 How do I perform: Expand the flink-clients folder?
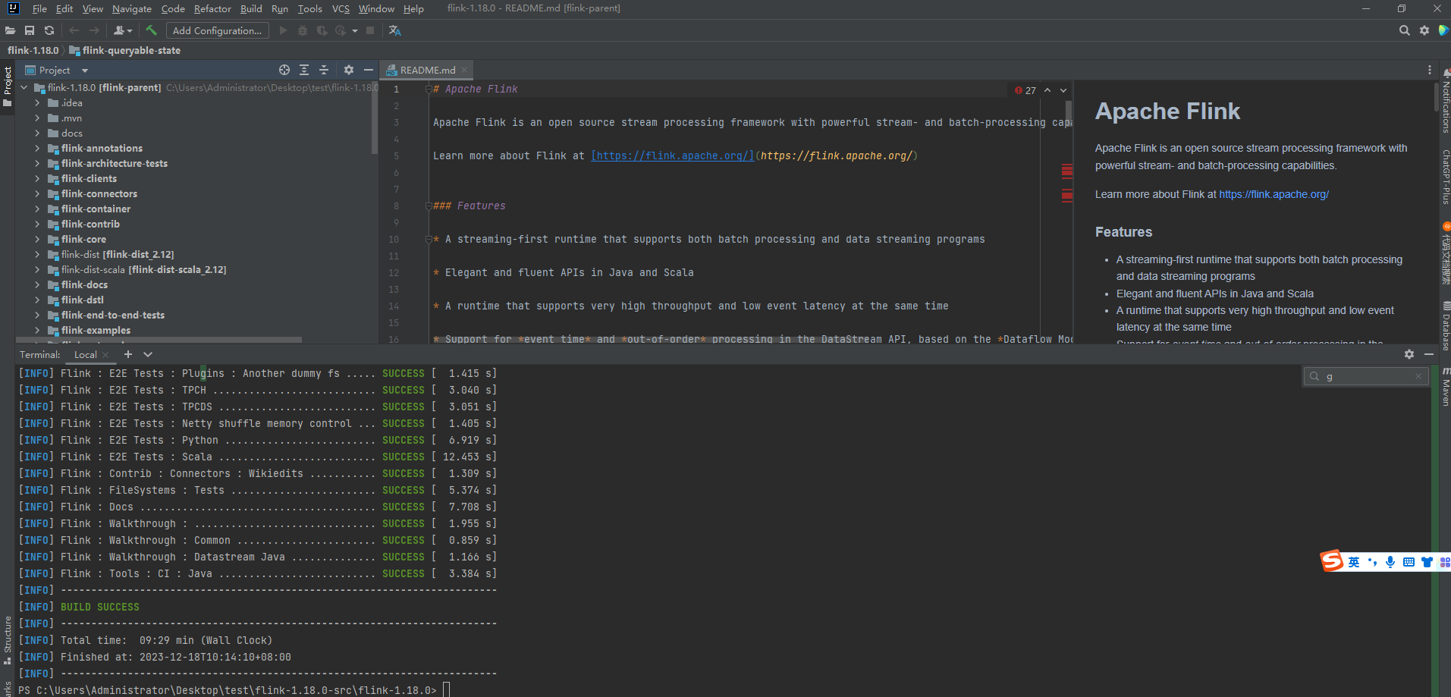pyautogui.click(x=37, y=179)
